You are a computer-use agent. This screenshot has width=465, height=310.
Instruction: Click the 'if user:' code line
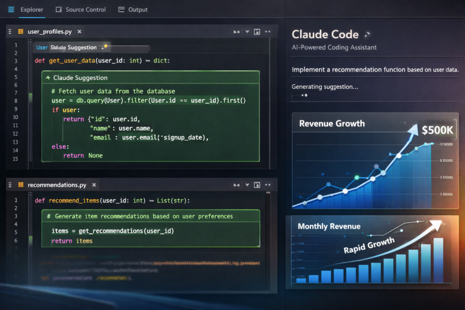point(66,110)
